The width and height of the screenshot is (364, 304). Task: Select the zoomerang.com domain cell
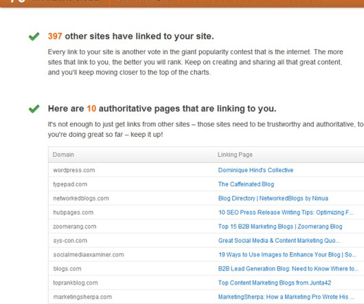coord(75,226)
